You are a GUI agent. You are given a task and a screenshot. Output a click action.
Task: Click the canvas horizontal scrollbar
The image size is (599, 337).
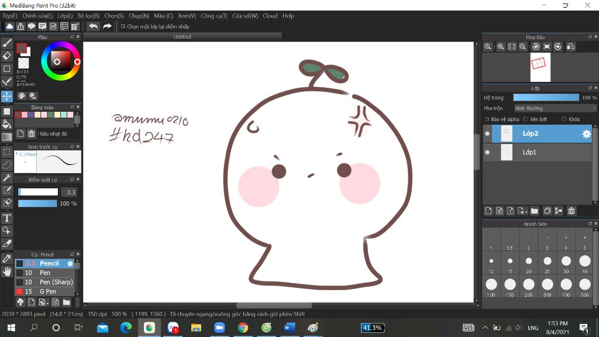[274, 305]
